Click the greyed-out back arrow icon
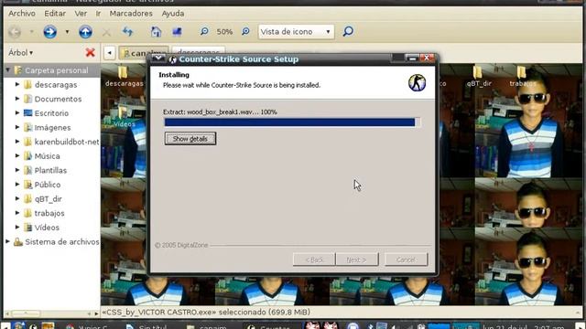Screen dimensions: 586x329 pos(15,32)
